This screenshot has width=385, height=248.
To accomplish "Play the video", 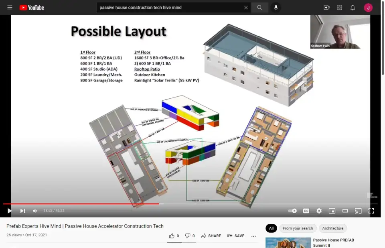I will click(x=10, y=211).
